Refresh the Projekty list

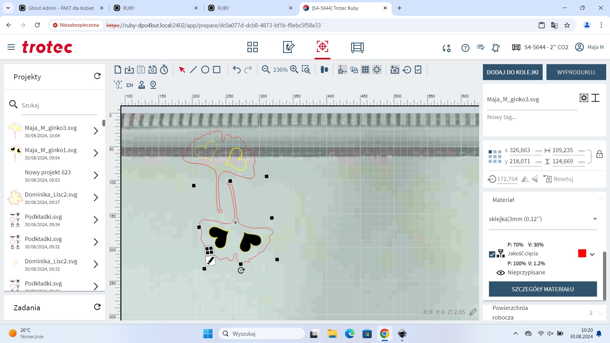pyautogui.click(x=97, y=76)
